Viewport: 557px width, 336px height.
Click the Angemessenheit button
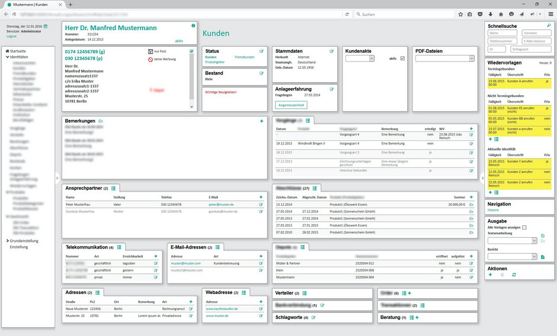point(291,105)
